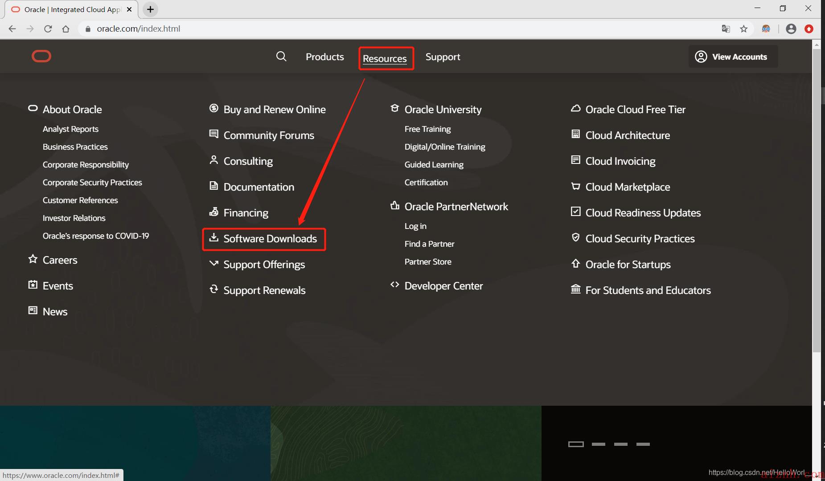Open Guided Learning link

[x=434, y=165]
